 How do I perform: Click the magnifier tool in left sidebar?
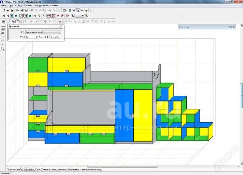(3, 48)
